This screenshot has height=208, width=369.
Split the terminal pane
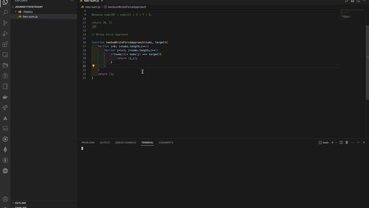tap(341, 143)
